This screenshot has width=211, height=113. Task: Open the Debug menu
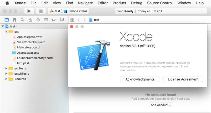coord(137,3)
